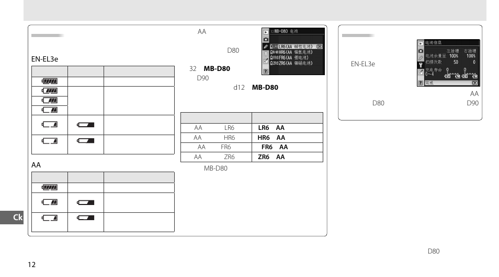This screenshot has height=277, width=499.
Task: Choose the ZR6 (AA 镍锰电池) menu option
Action: pos(291,63)
